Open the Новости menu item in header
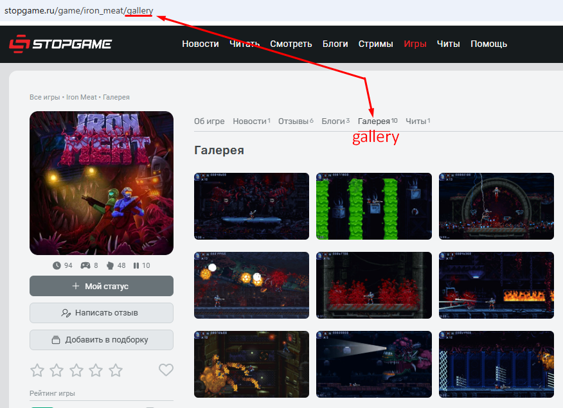 201,44
